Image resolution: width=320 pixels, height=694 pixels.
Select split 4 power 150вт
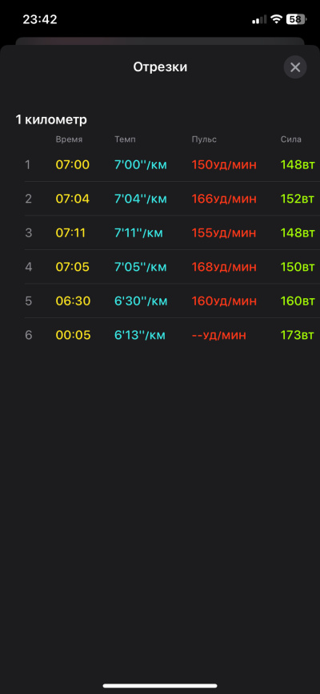(298, 267)
